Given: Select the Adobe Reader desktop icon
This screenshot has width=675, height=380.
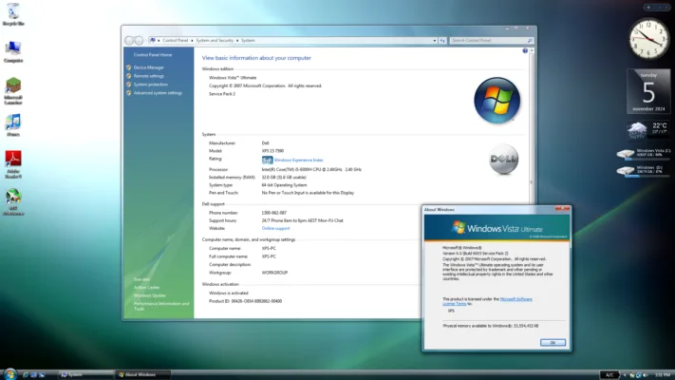Looking at the screenshot, I should (x=13, y=164).
